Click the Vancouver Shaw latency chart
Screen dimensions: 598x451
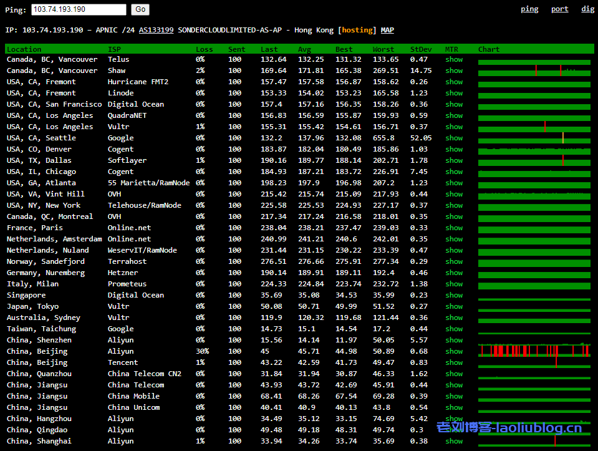point(534,70)
